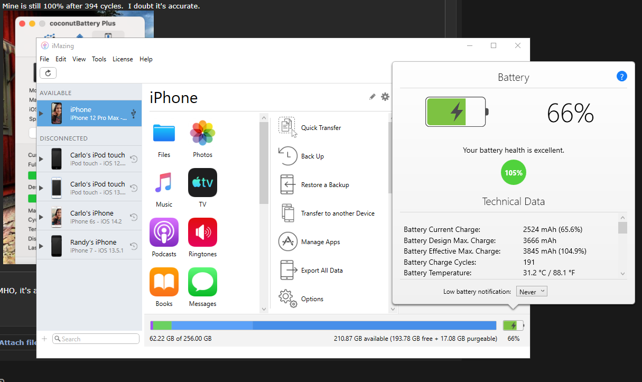642x382 pixels.
Task: Click the battery icon in the storage bar
Action: point(513,326)
